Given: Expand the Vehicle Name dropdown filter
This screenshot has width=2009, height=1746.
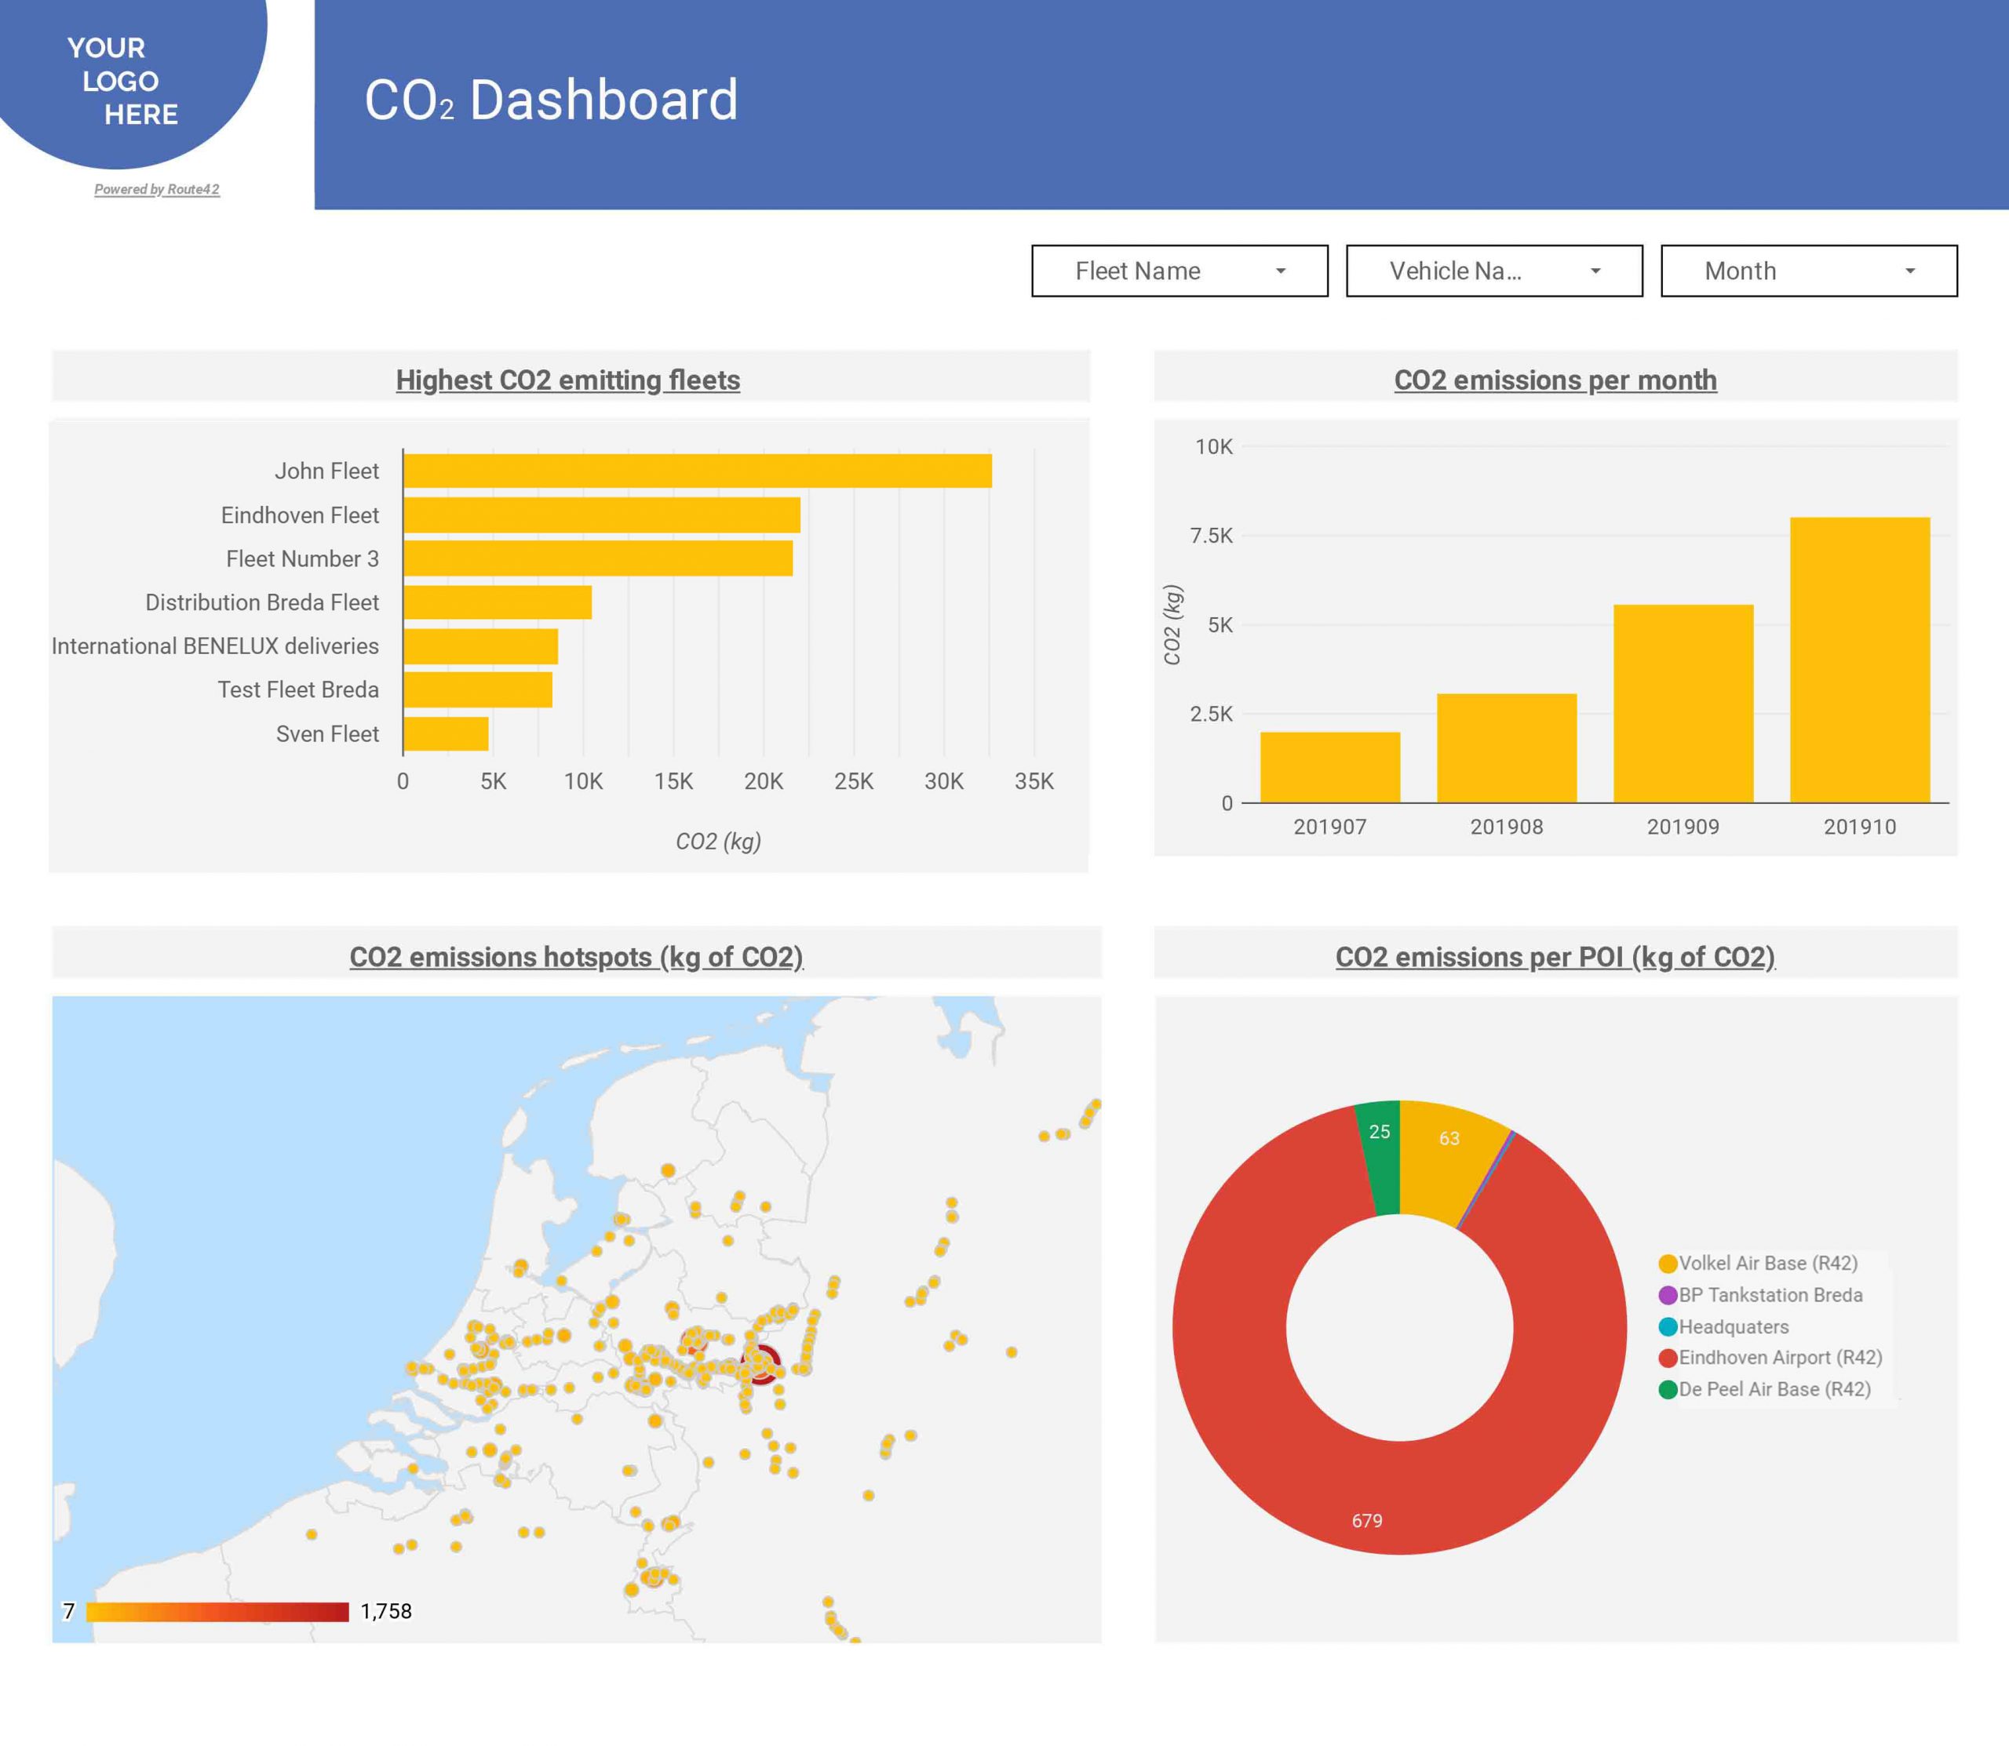Looking at the screenshot, I should point(1493,271).
